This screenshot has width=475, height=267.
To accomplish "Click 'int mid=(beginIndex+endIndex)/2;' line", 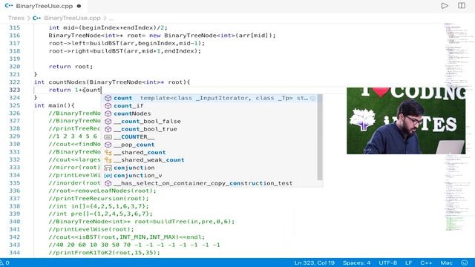I will (x=108, y=27).
